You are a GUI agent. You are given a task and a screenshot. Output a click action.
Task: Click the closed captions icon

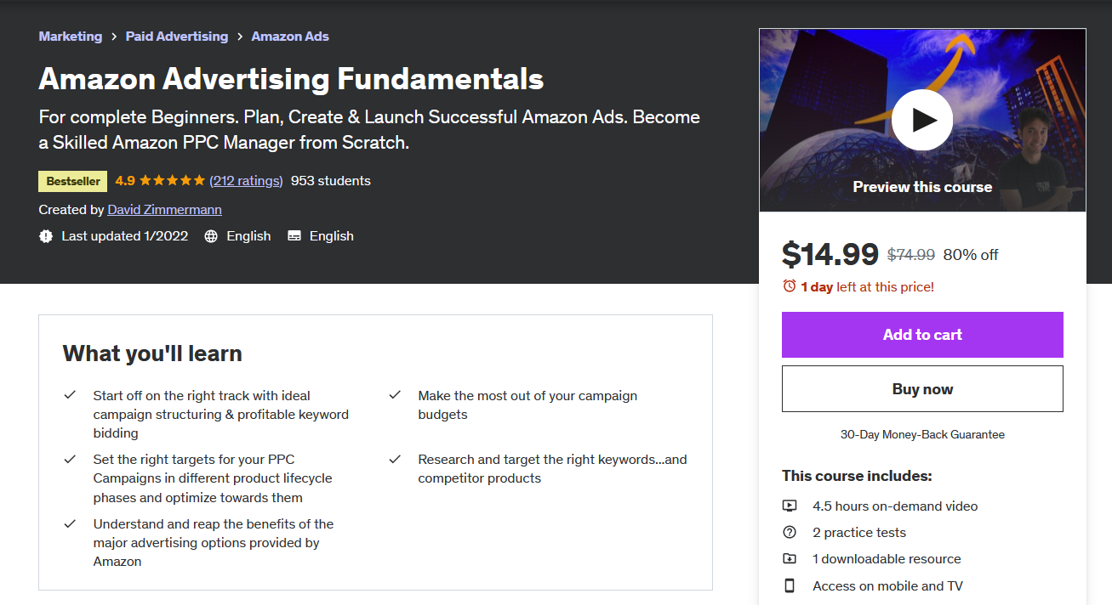pos(294,236)
